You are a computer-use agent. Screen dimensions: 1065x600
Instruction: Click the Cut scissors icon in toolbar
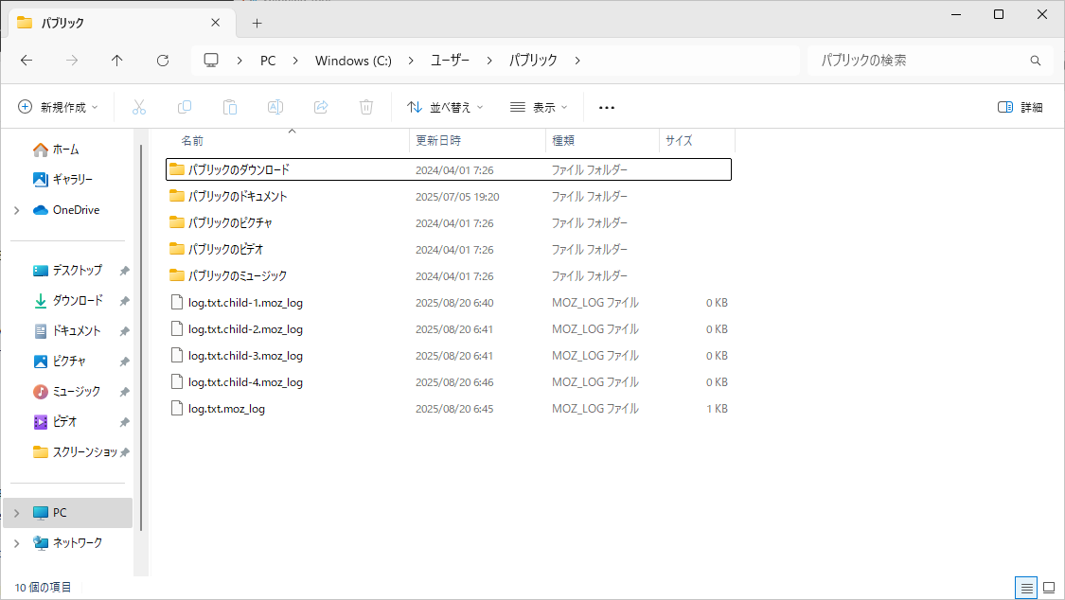click(x=139, y=107)
